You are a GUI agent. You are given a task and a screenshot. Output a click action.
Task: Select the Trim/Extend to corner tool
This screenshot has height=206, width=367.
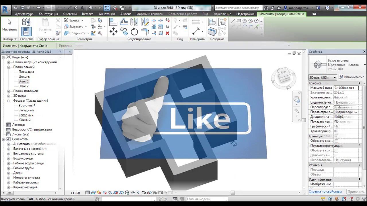pos(145,31)
